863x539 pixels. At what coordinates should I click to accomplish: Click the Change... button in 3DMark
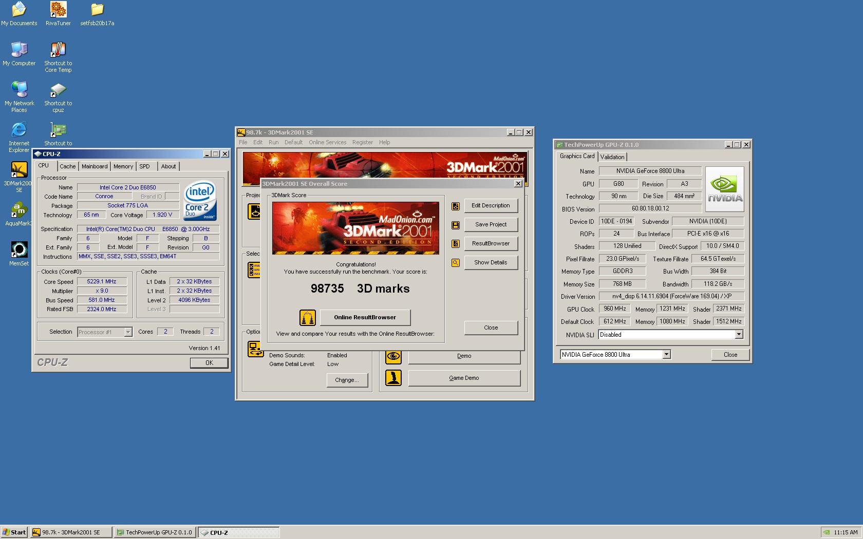(347, 380)
